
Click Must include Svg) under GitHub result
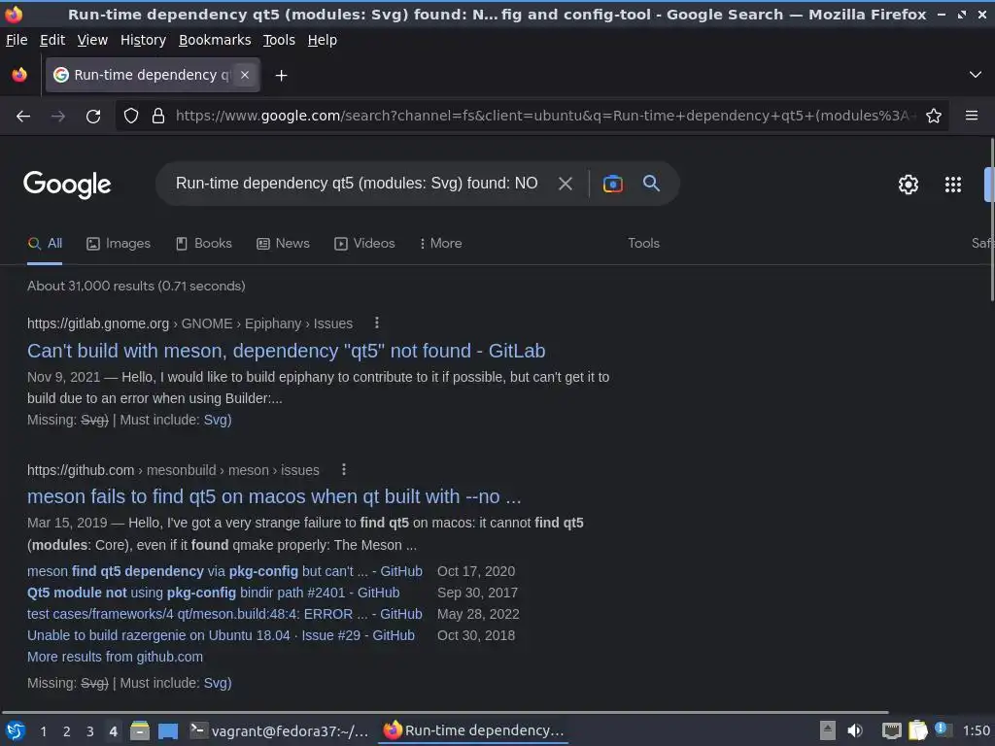click(x=218, y=683)
